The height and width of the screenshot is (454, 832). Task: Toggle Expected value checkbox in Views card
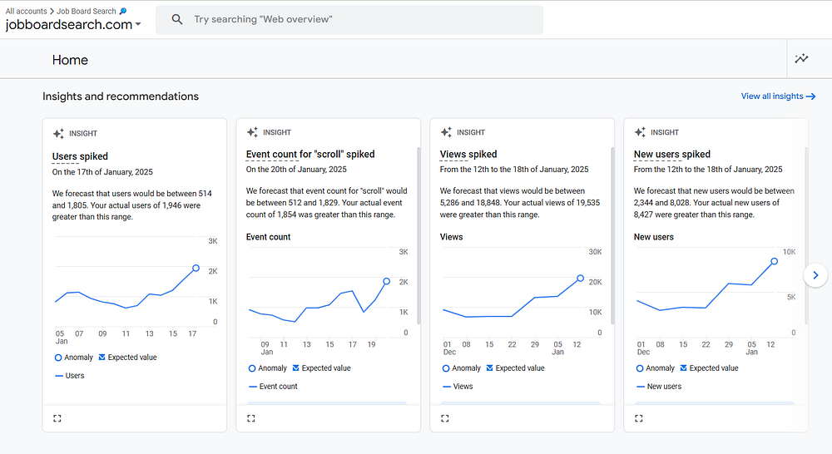point(490,368)
